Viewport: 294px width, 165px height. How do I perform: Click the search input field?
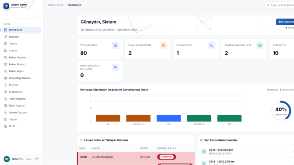pos(279,5)
